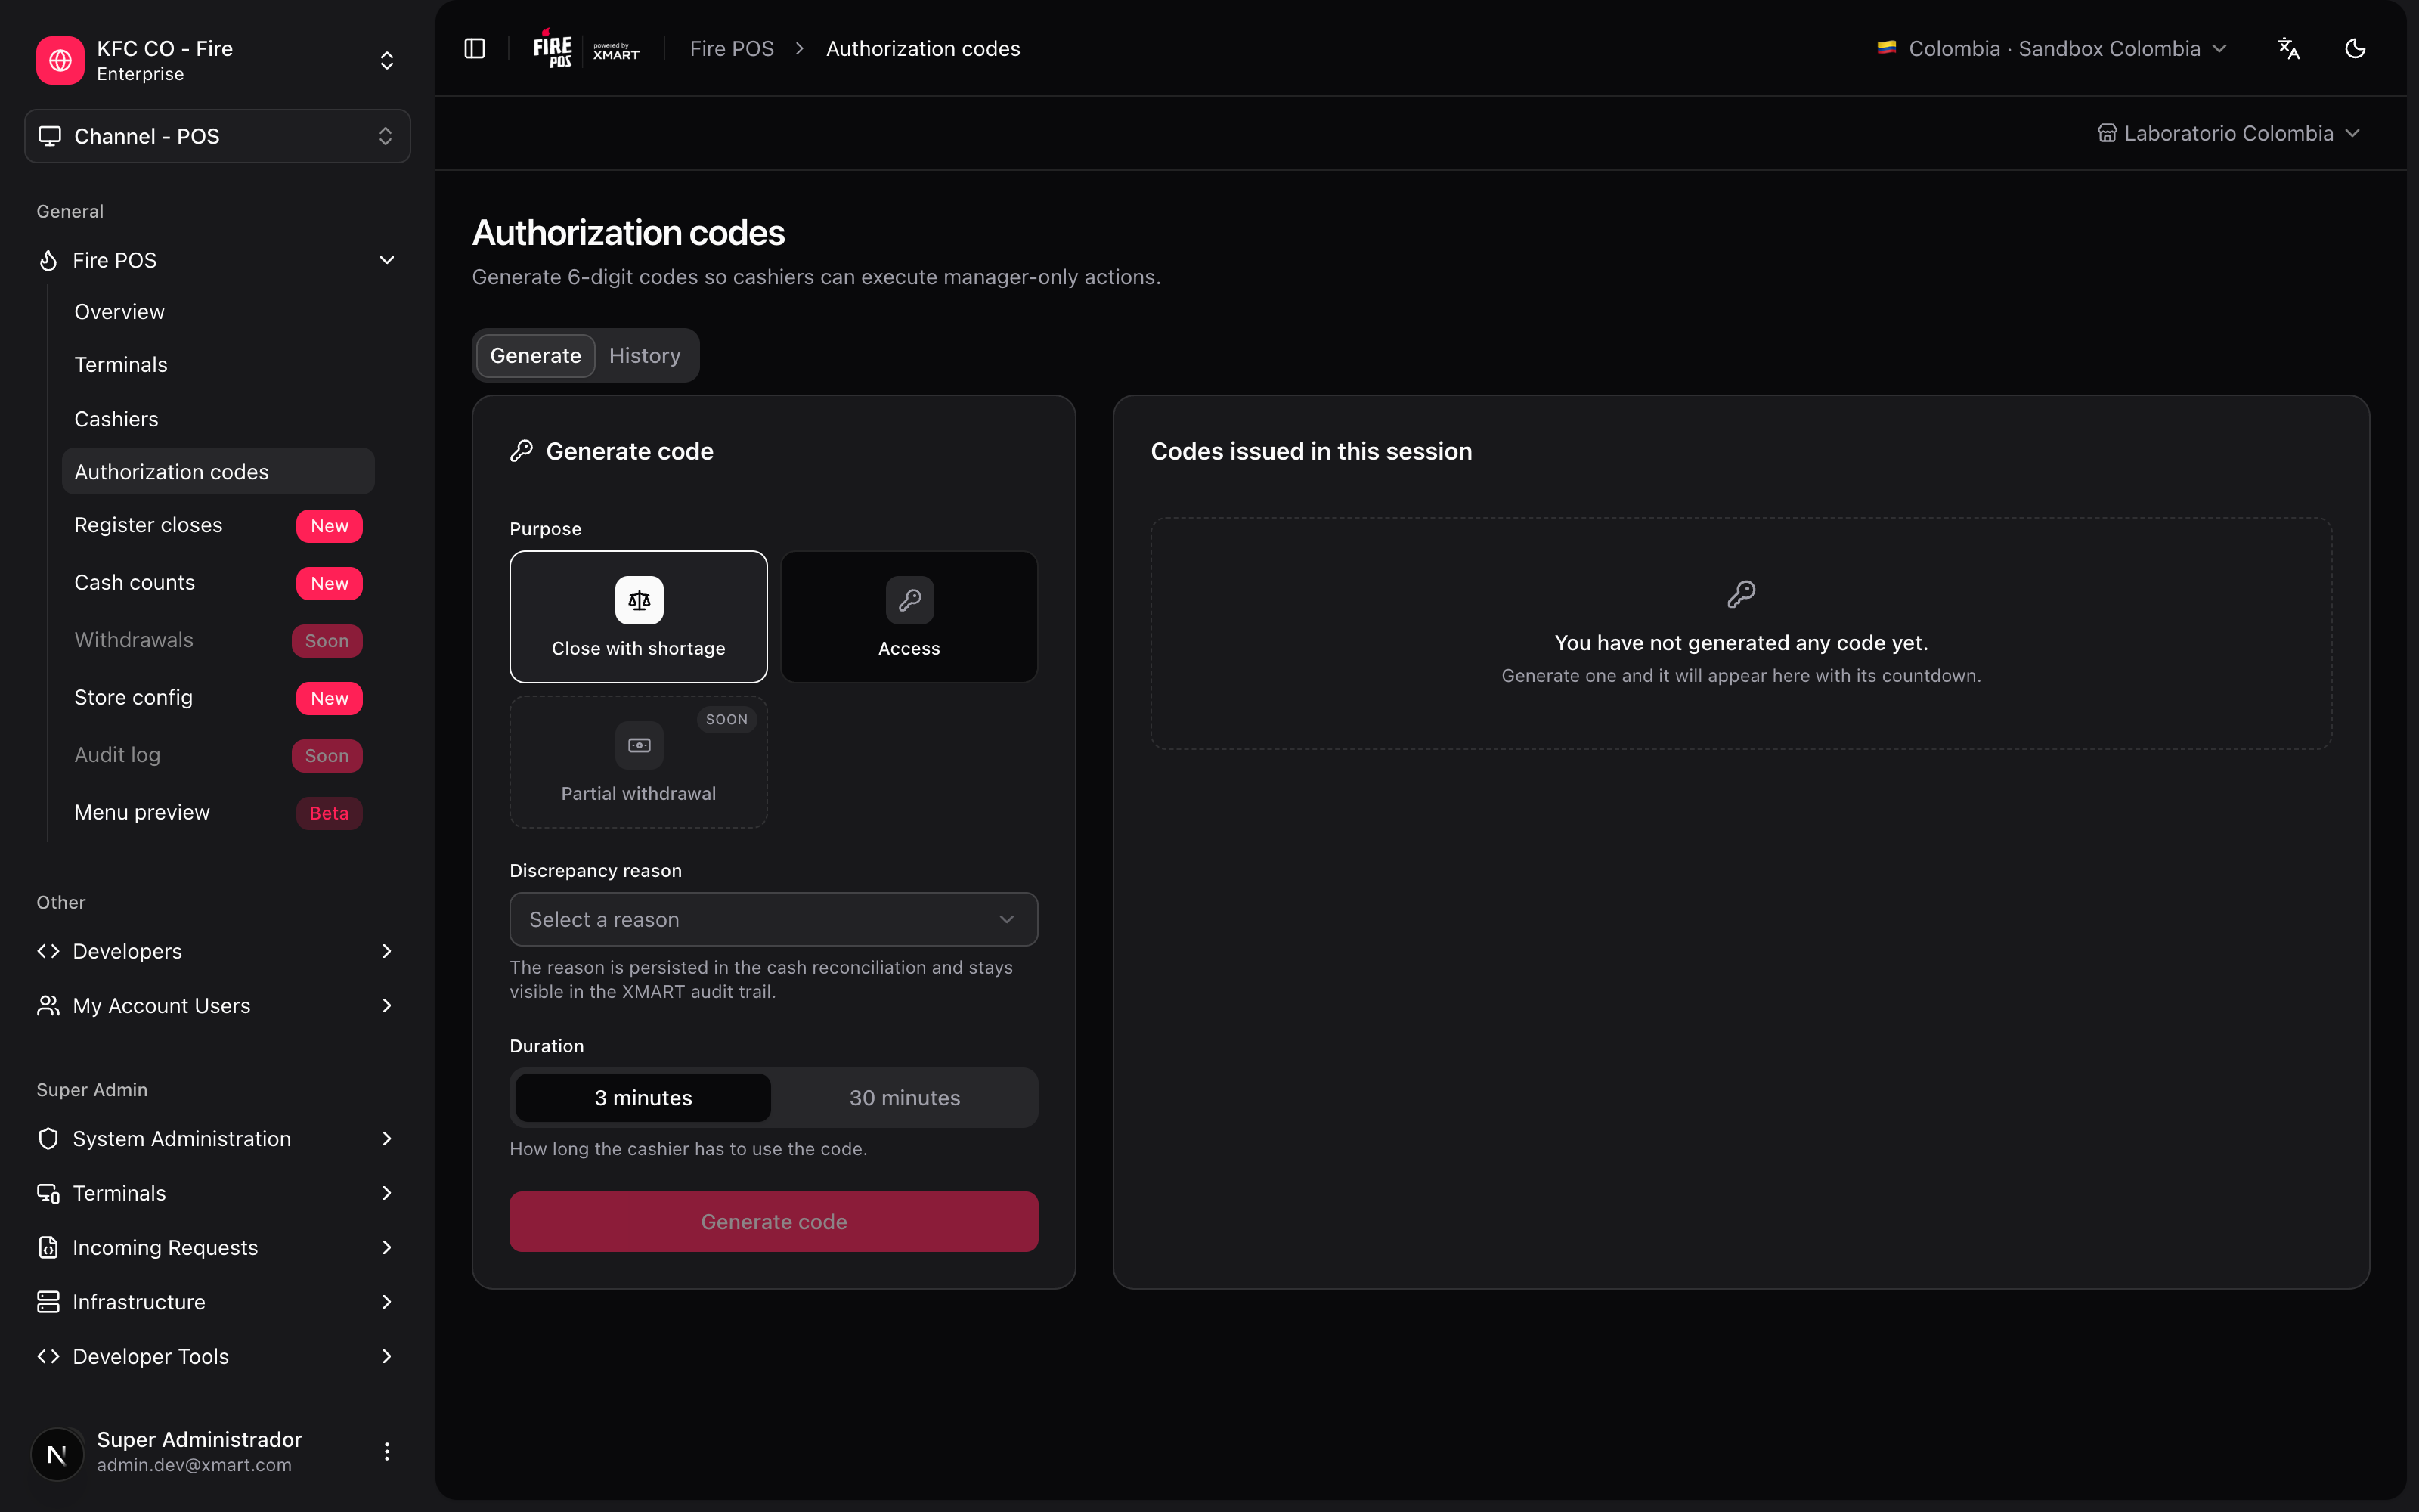Open Cashiers in the sidebar
Image resolution: width=2419 pixels, height=1512 pixels.
pos(218,418)
